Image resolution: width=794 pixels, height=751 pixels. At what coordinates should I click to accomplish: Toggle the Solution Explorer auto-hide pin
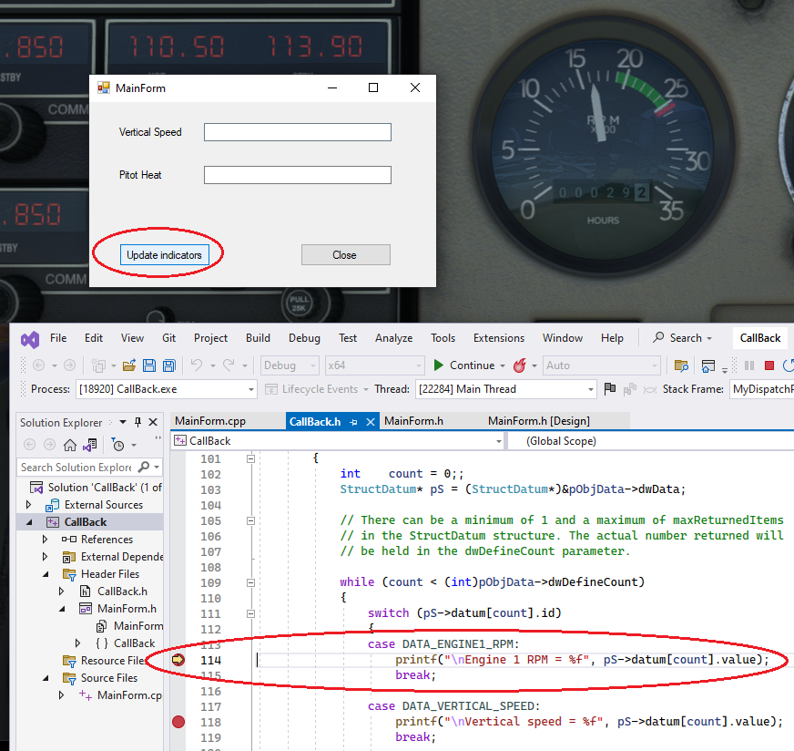coord(137,423)
